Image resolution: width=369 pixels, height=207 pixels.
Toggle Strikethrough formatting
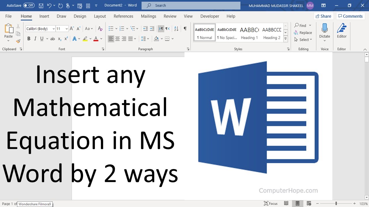coord(52,39)
